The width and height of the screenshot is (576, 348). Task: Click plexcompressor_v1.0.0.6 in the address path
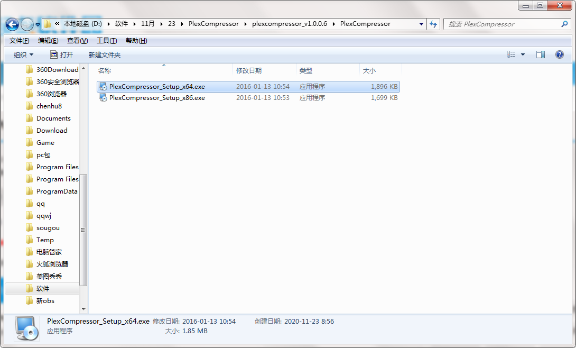tap(290, 24)
